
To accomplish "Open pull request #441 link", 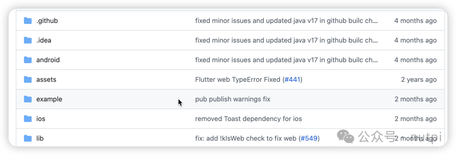I will [x=292, y=80].
